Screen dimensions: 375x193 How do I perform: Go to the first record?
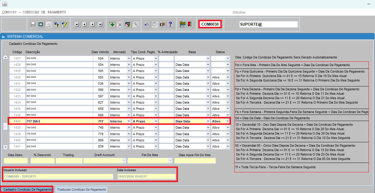(x=77, y=24)
